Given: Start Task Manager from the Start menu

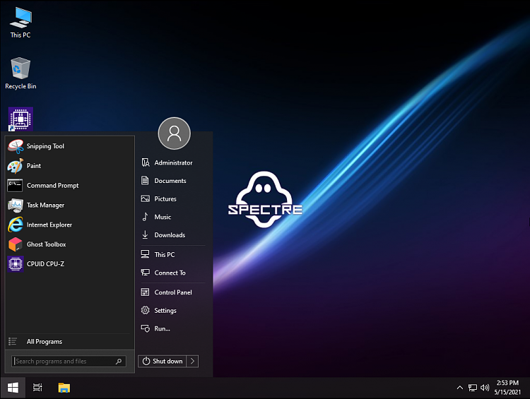Looking at the screenshot, I should (x=70, y=205).
